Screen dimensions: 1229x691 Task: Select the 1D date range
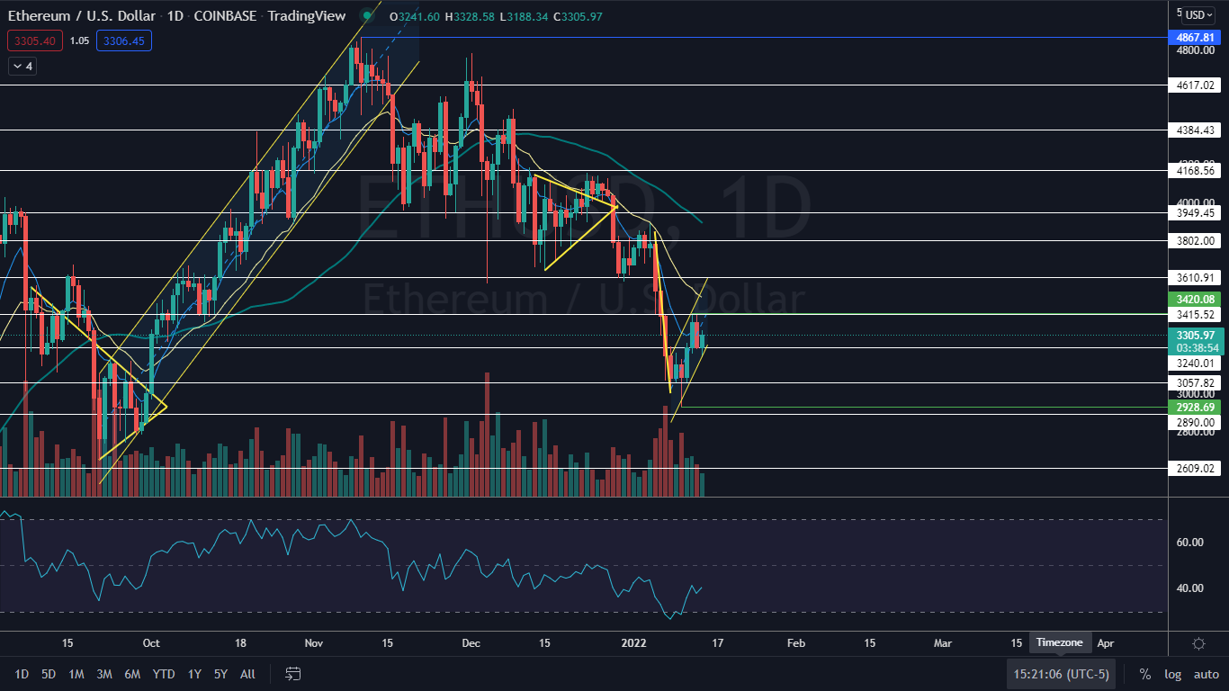pos(22,674)
